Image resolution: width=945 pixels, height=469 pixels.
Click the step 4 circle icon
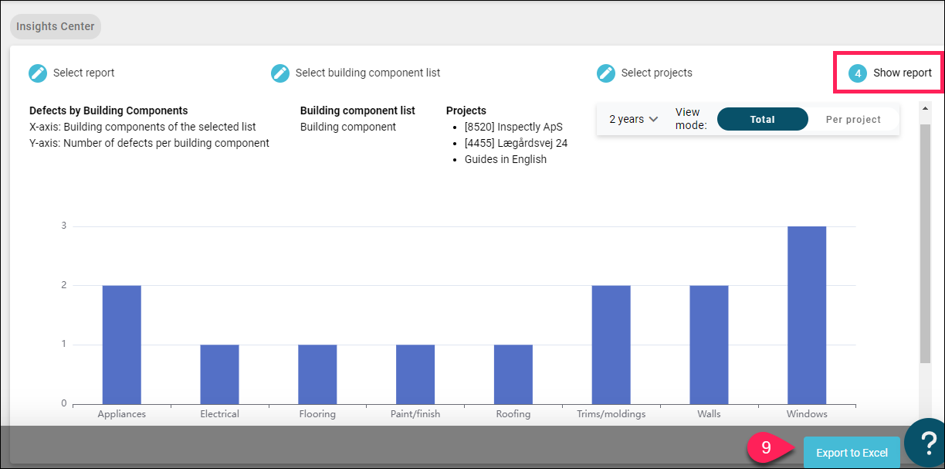coord(858,73)
